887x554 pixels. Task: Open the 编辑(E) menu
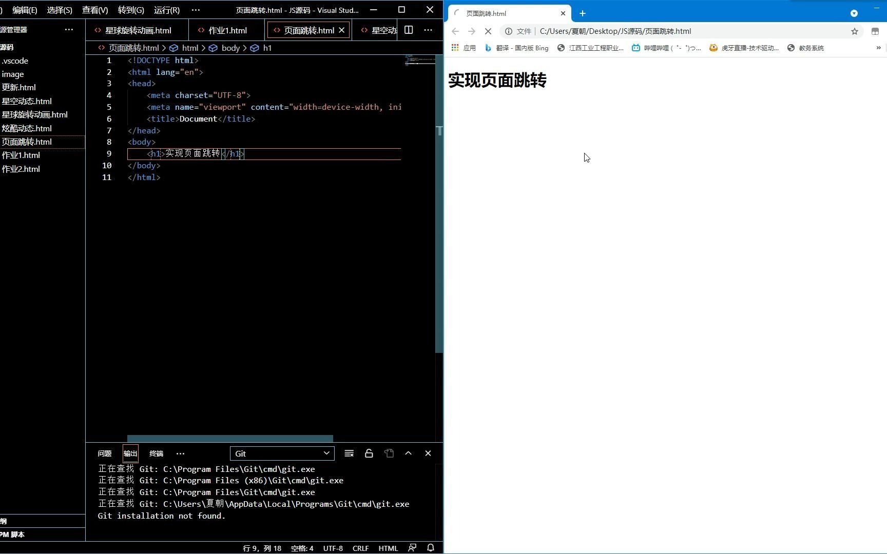click(25, 10)
